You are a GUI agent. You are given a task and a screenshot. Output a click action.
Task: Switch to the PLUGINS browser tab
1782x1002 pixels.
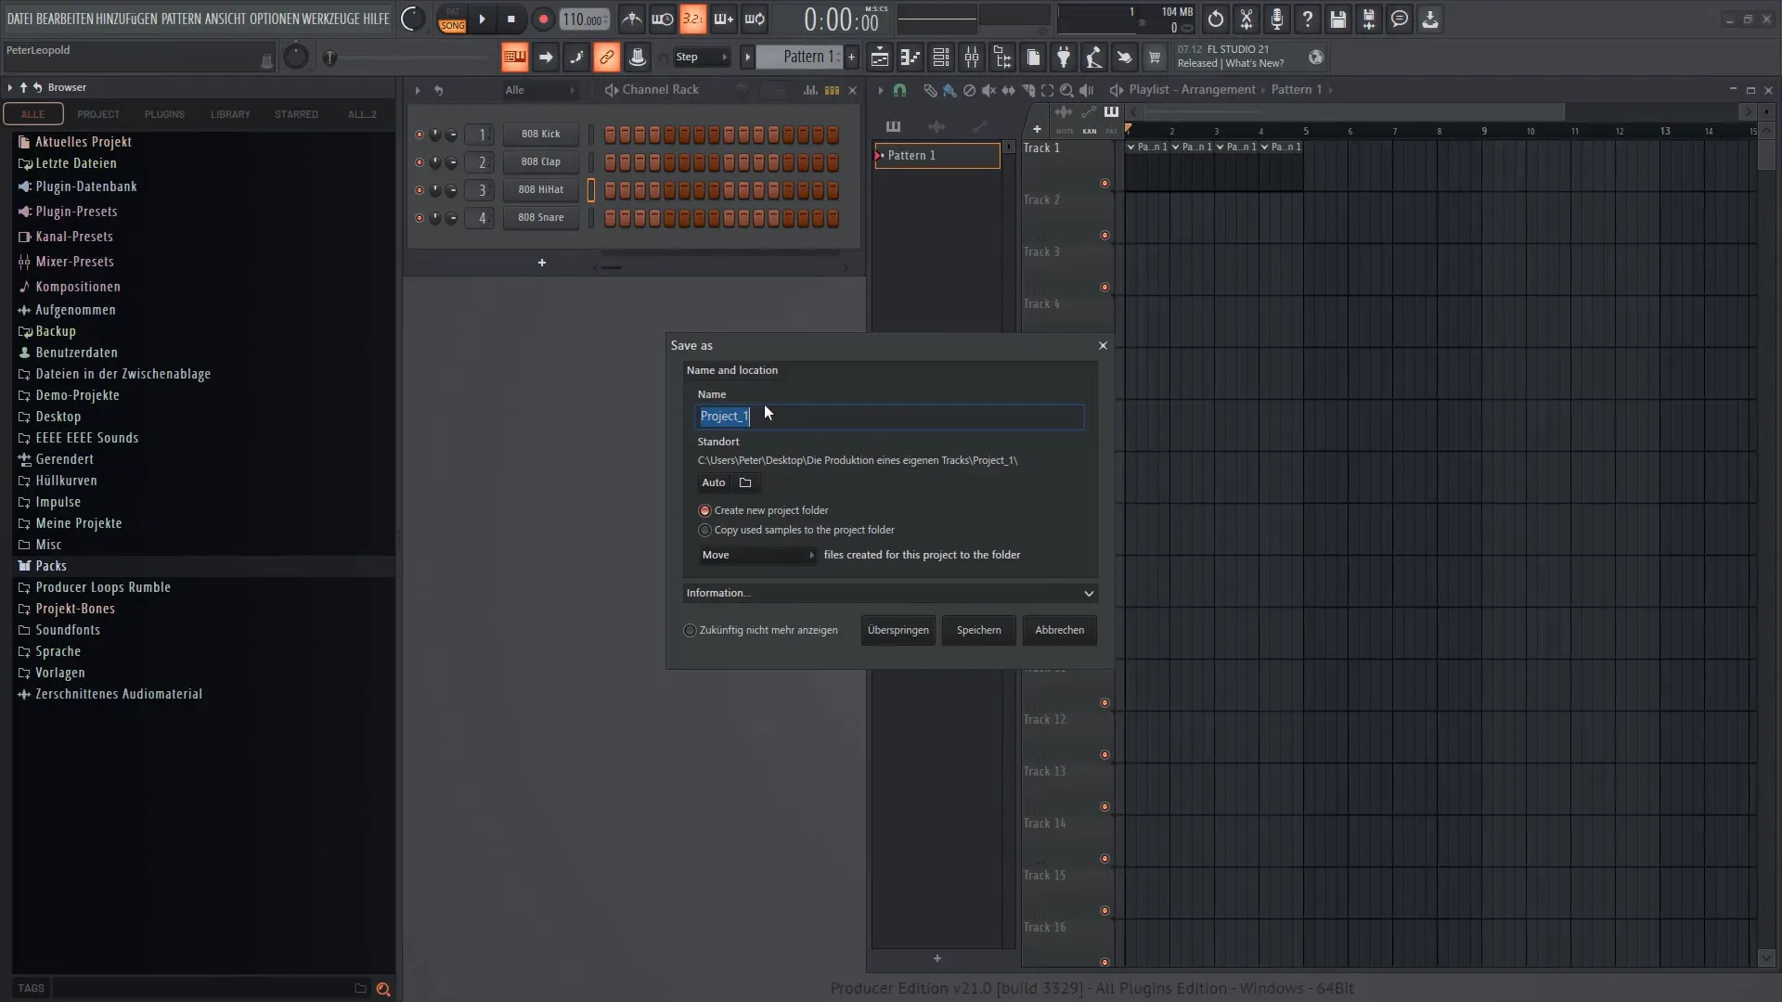164,114
